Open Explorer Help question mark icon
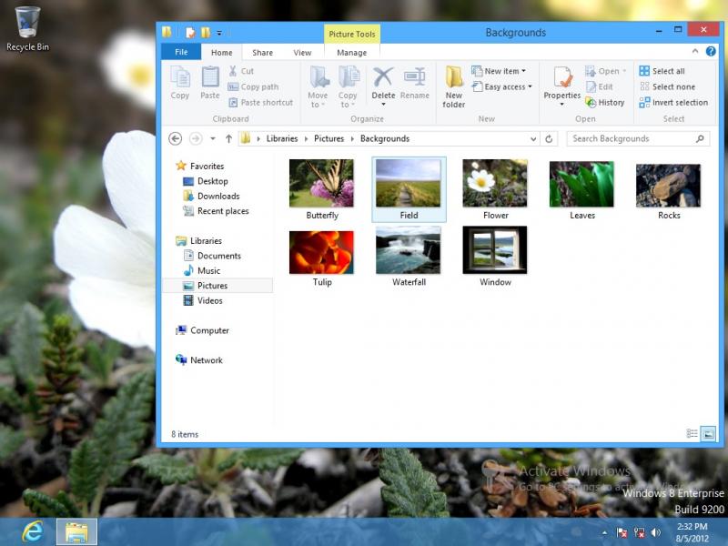Viewport: 728px width, 546px height. [x=711, y=51]
